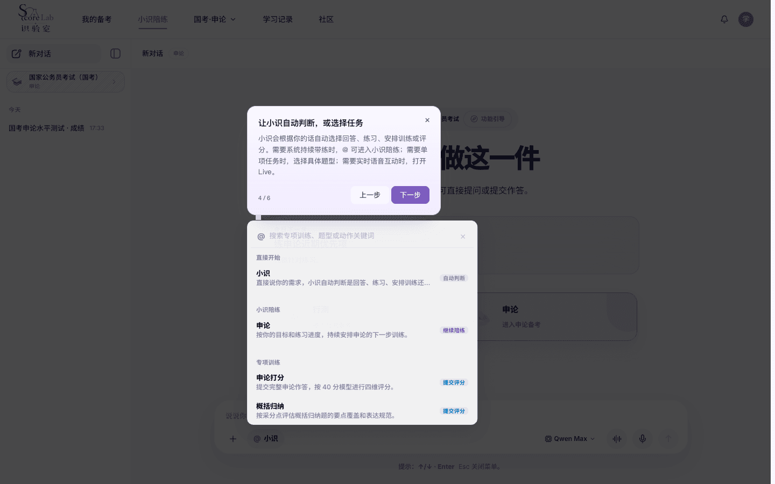Click the 自动判断 tag
This screenshot has height=484, width=775.
[x=454, y=278]
